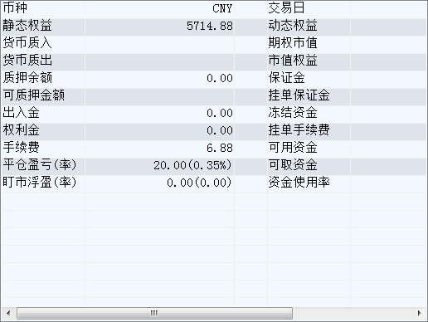Click the 资金使用率 label

(x=299, y=183)
